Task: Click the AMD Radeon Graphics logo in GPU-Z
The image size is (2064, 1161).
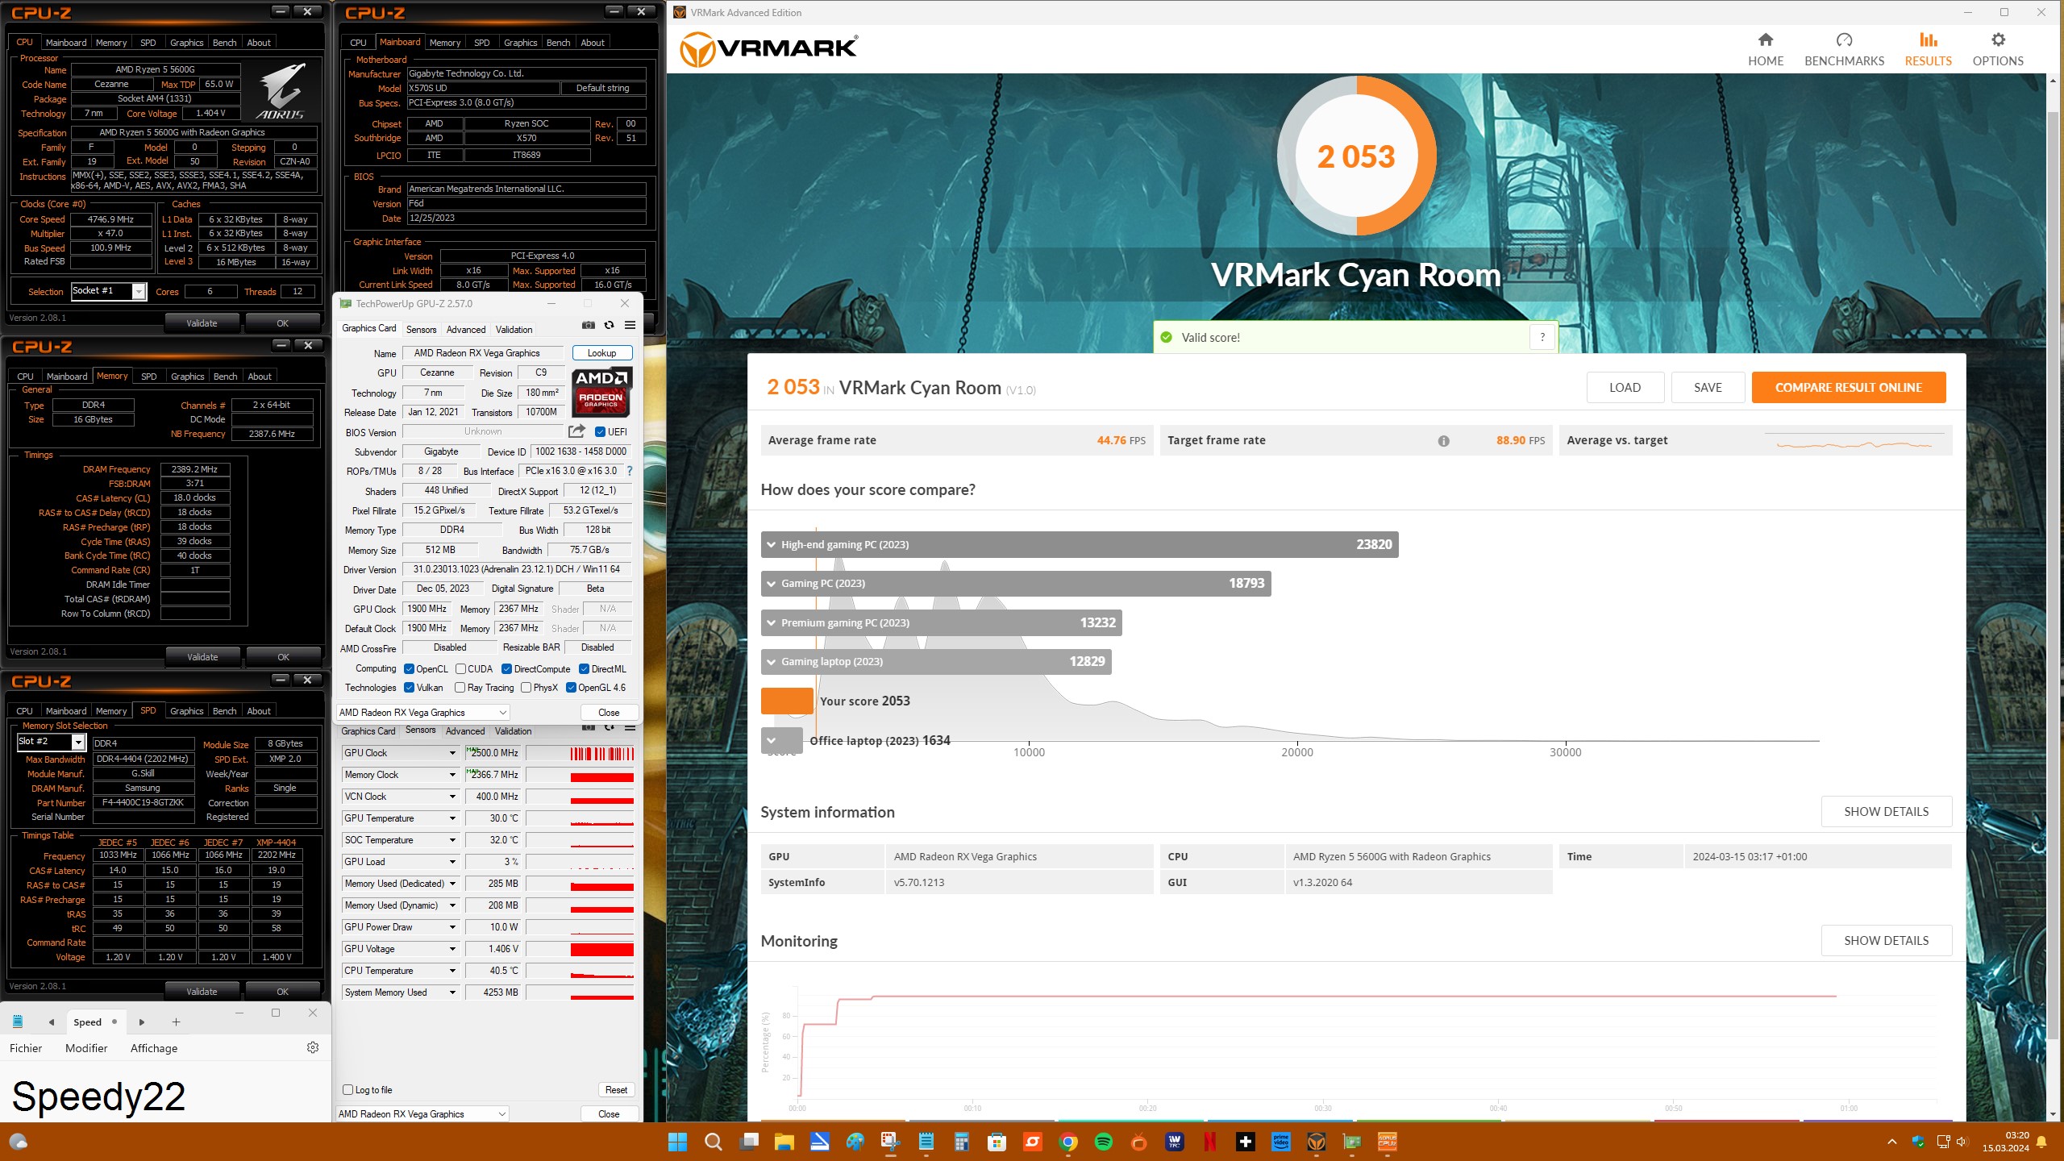Action: point(602,391)
